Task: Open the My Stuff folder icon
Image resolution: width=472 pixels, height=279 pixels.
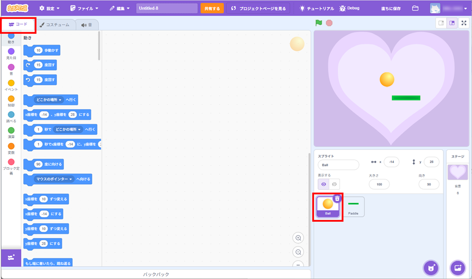Action: 415,8
